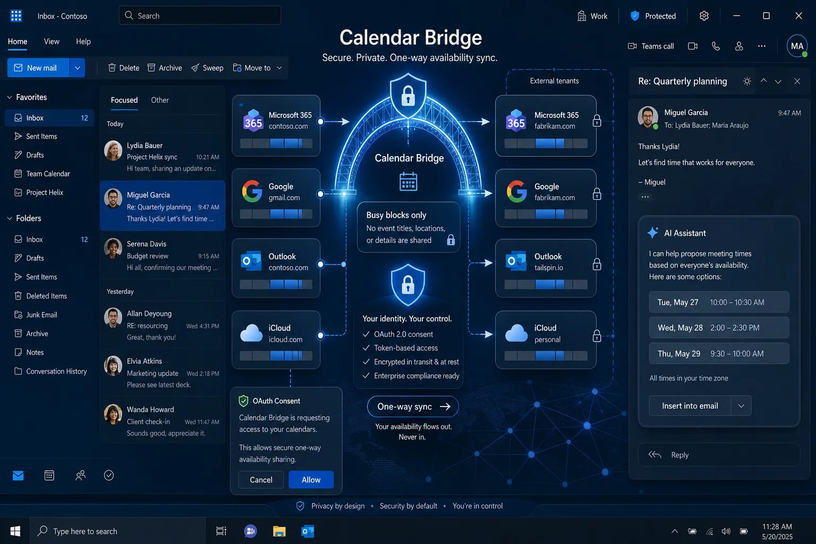The image size is (816, 544).
Task: Open the Home tab
Action: point(18,41)
